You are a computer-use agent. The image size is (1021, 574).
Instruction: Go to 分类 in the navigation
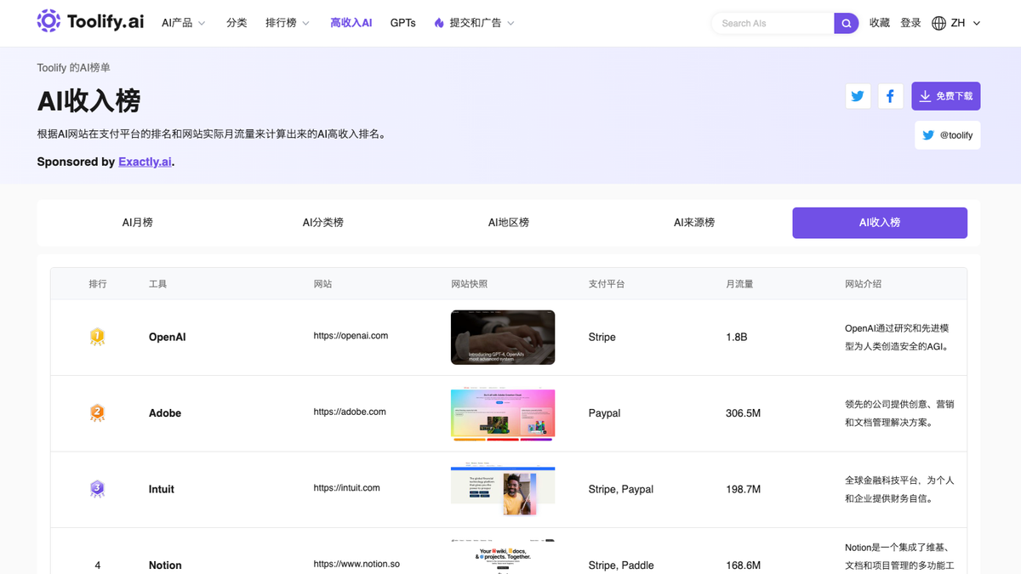[237, 23]
